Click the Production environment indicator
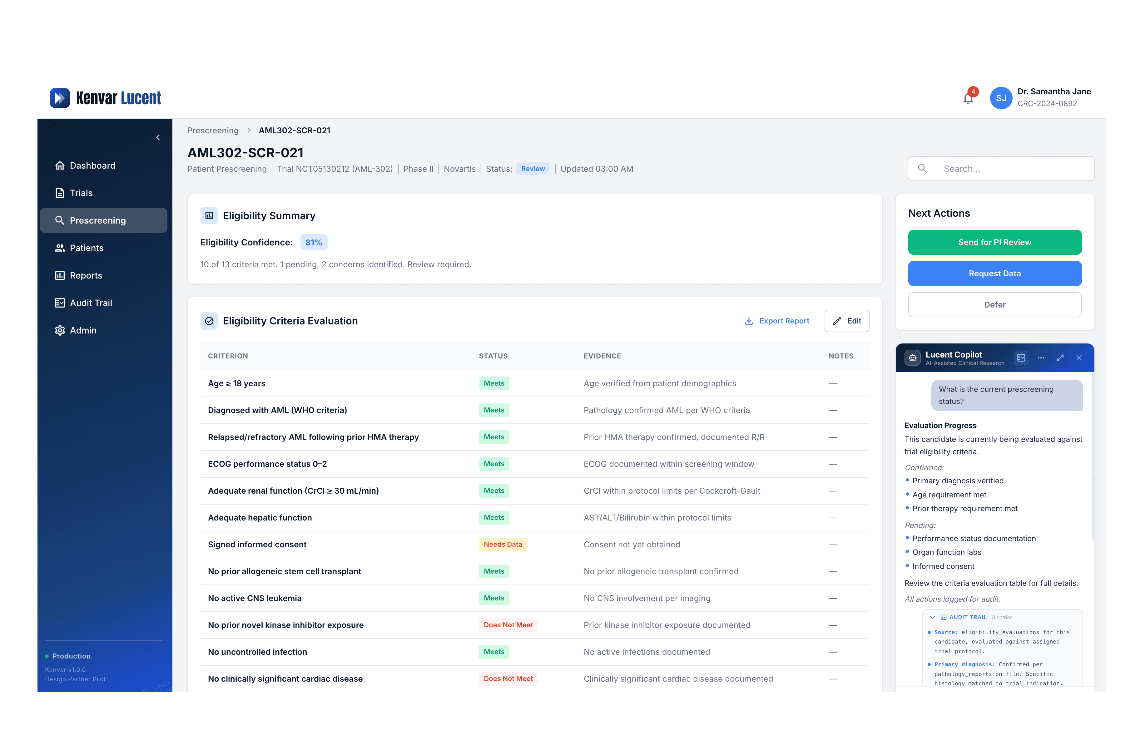The width and height of the screenshot is (1145, 740). (68, 656)
